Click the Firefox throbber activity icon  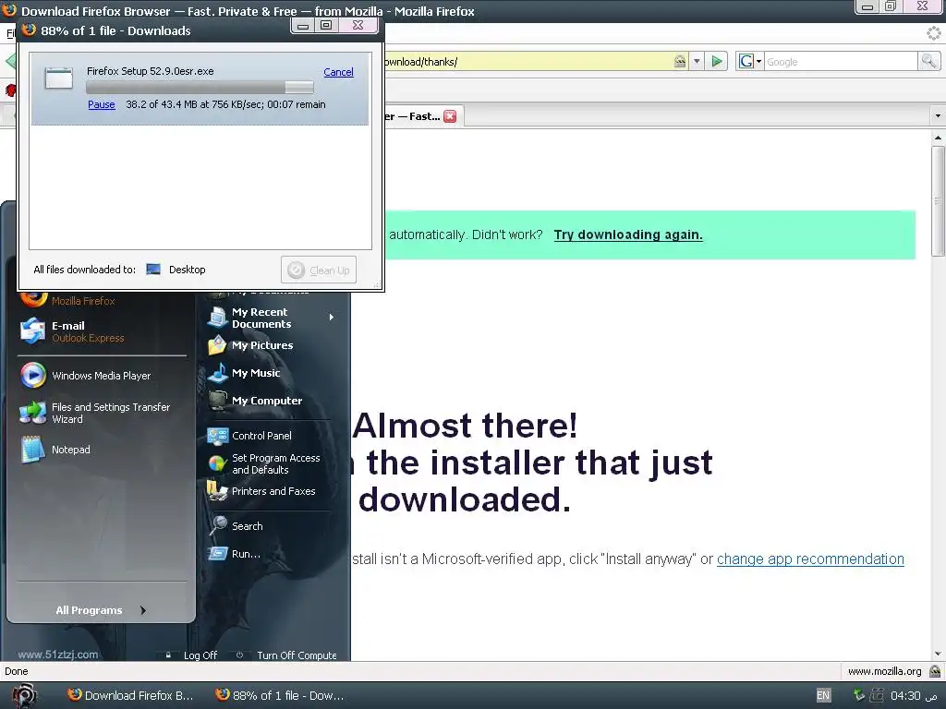934,33
